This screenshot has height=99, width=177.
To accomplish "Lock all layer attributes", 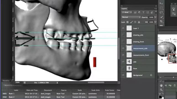I will [x=139, y=22].
